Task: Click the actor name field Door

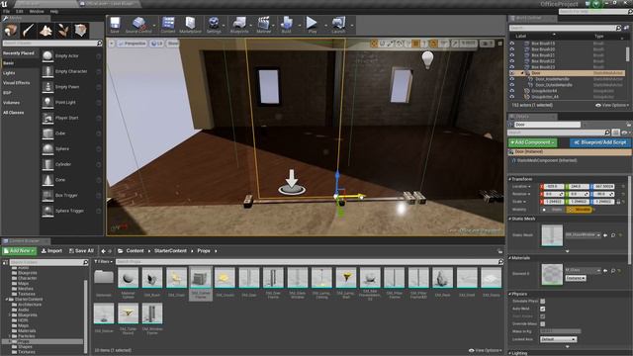Action: [547, 125]
